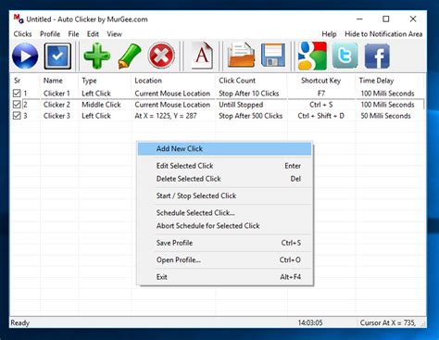Viewport: 439px width, 340px height.
Task: Select the Clicker 3 name cell
Action: (x=56, y=116)
